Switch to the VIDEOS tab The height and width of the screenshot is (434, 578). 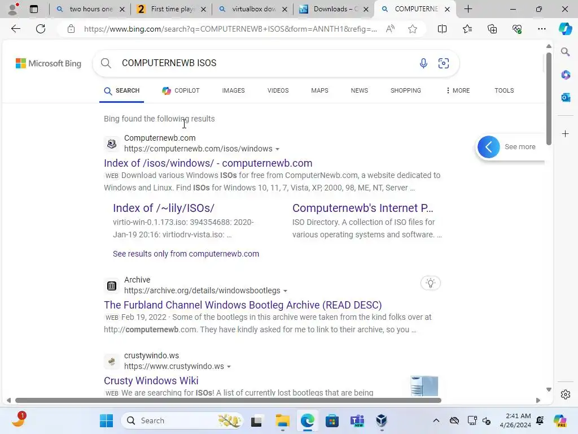click(x=278, y=90)
